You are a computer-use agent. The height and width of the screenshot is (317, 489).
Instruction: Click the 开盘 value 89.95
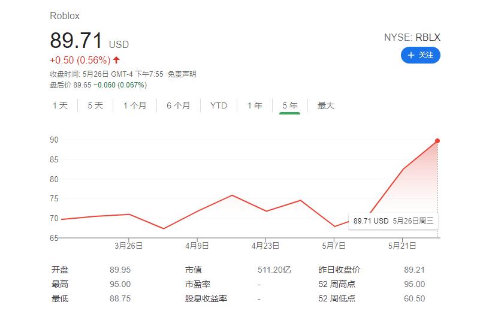pyautogui.click(x=120, y=270)
